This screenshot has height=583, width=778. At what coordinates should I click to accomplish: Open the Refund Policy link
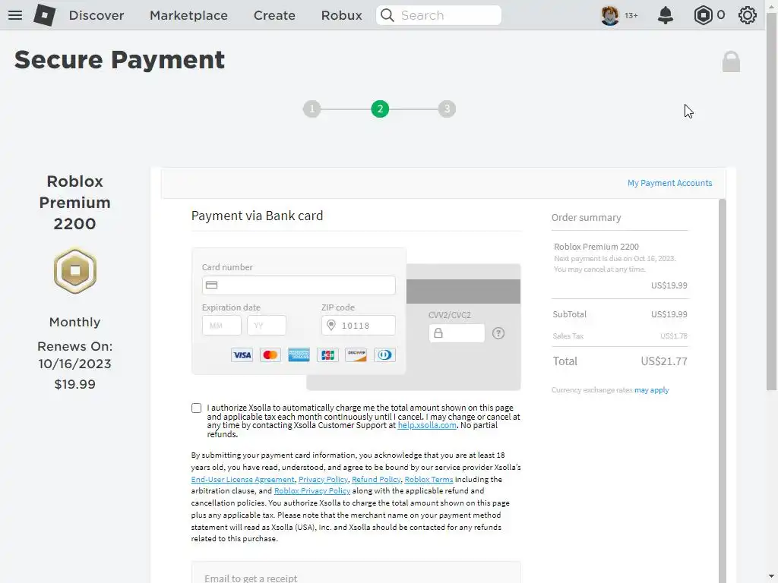click(x=376, y=480)
